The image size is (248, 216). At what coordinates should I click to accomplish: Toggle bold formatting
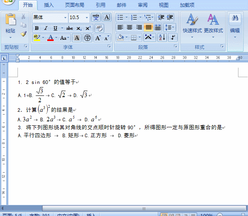tap(37, 28)
